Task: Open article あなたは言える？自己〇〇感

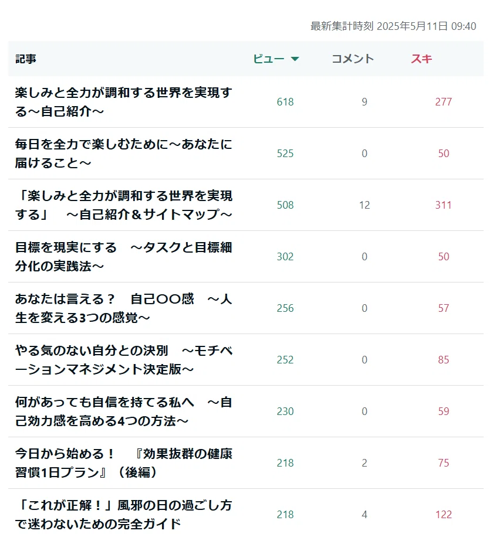Action: [123, 308]
